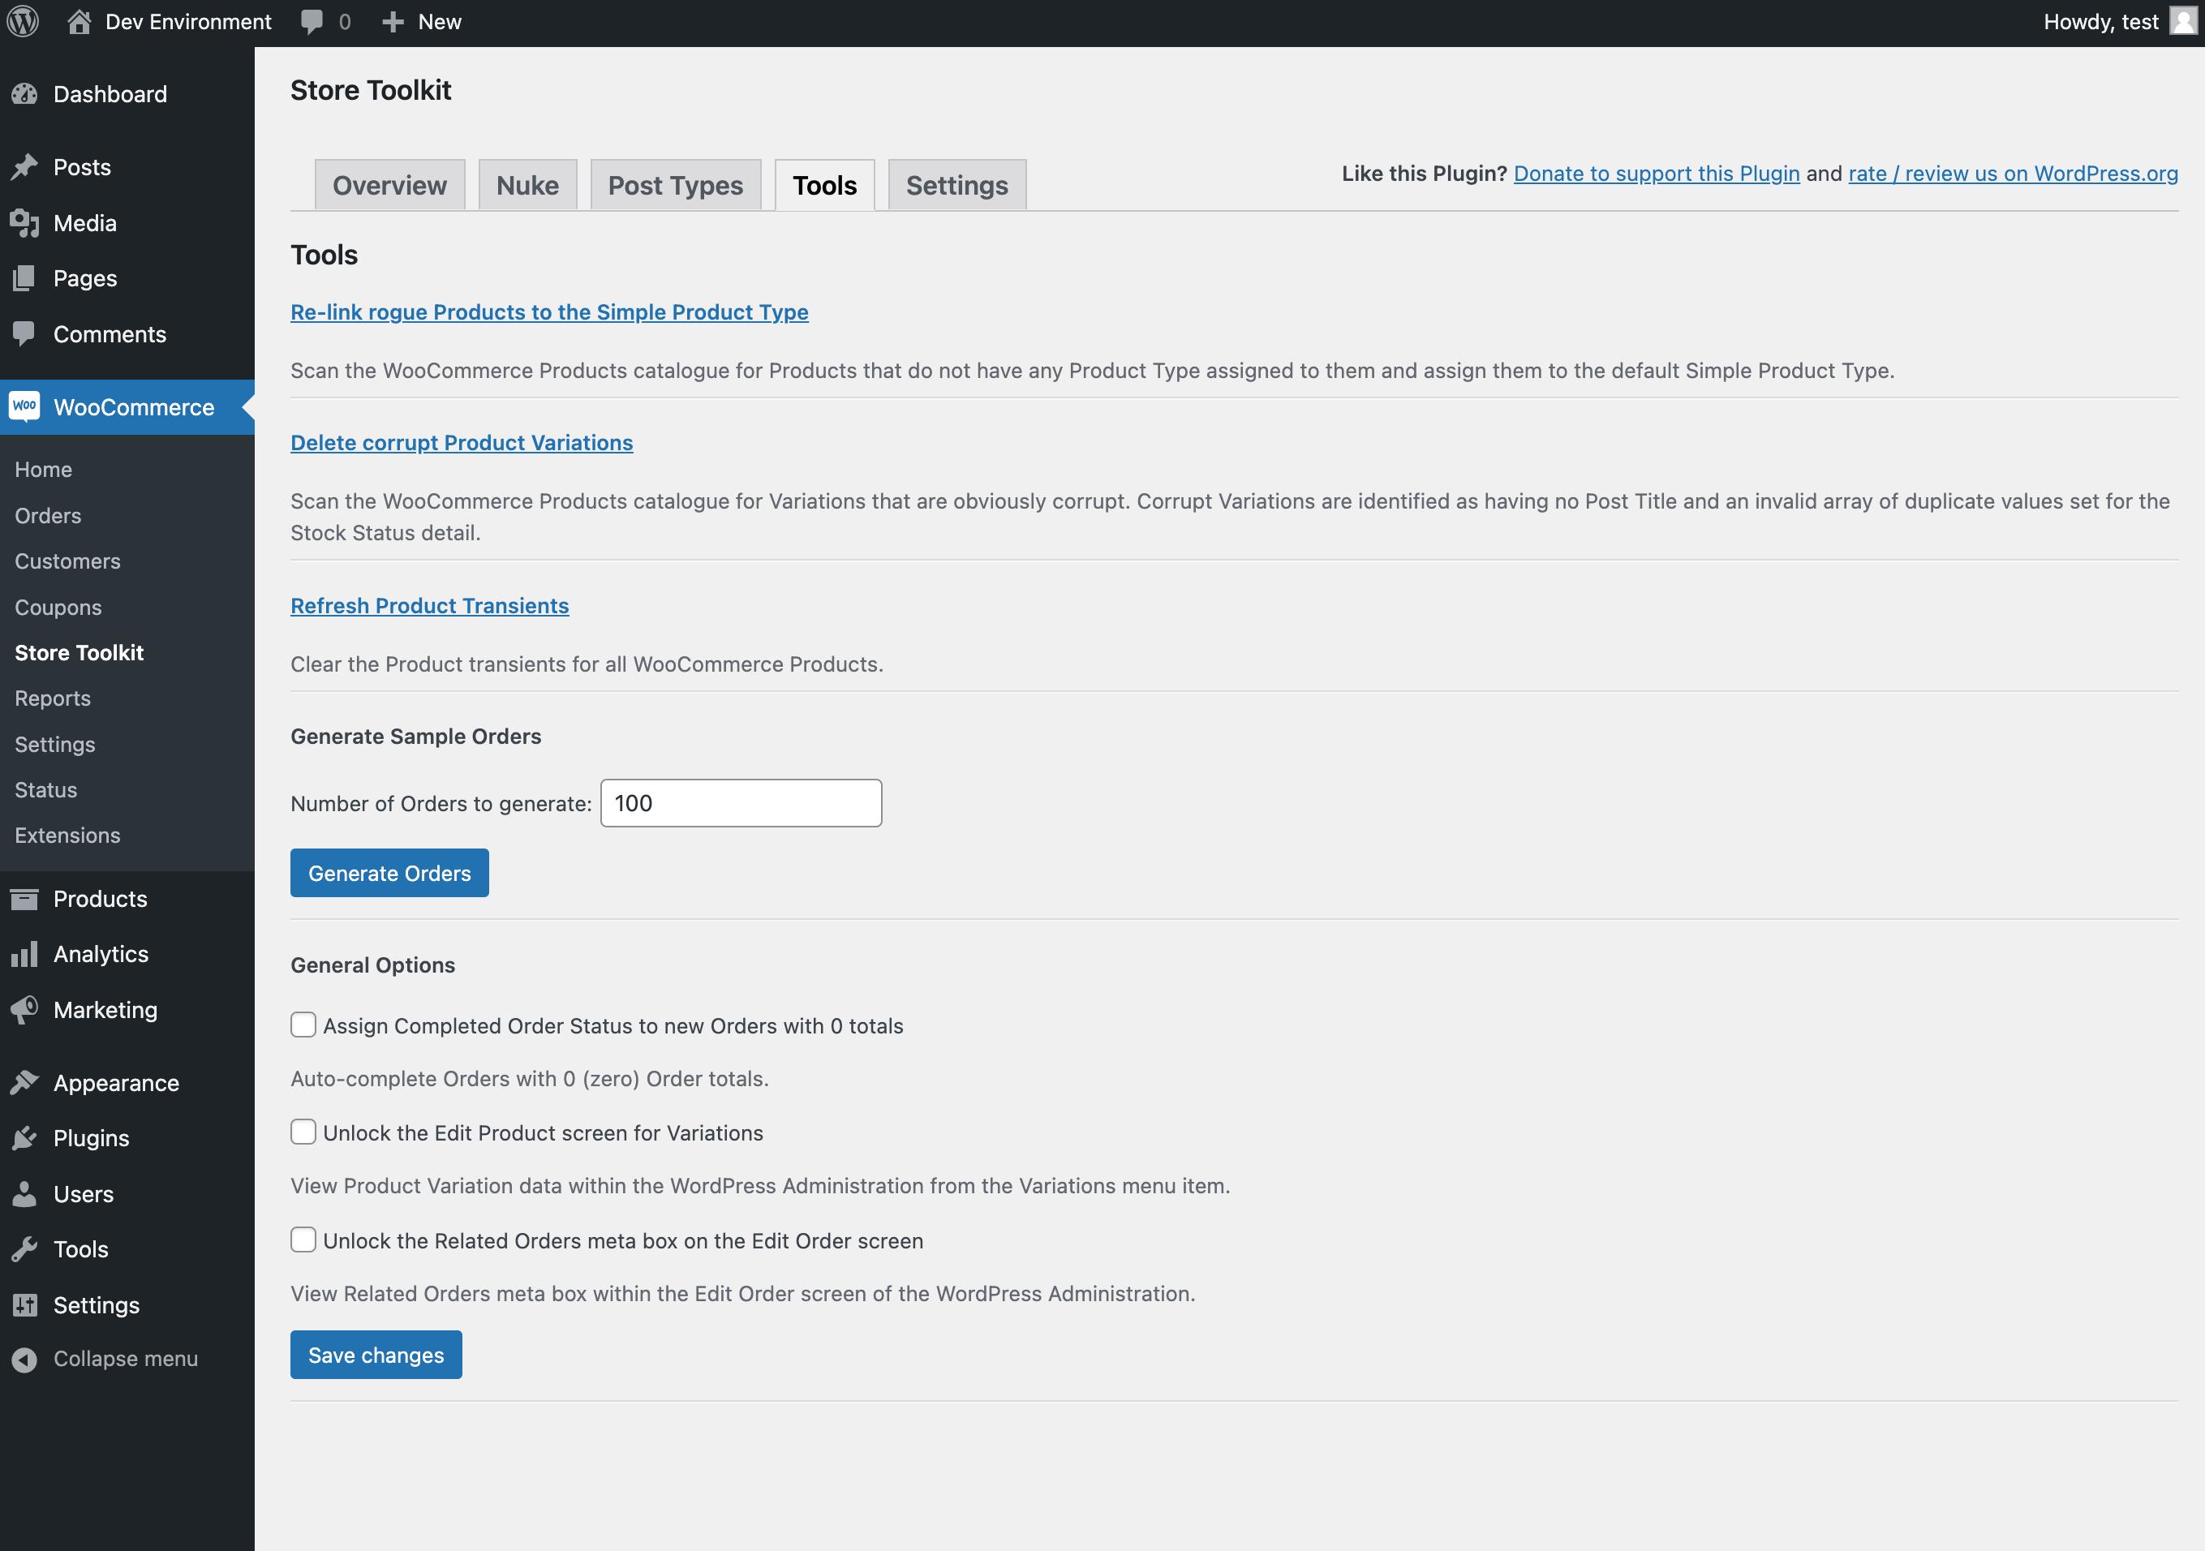Click Delete corrupt Product Variations link

point(462,443)
